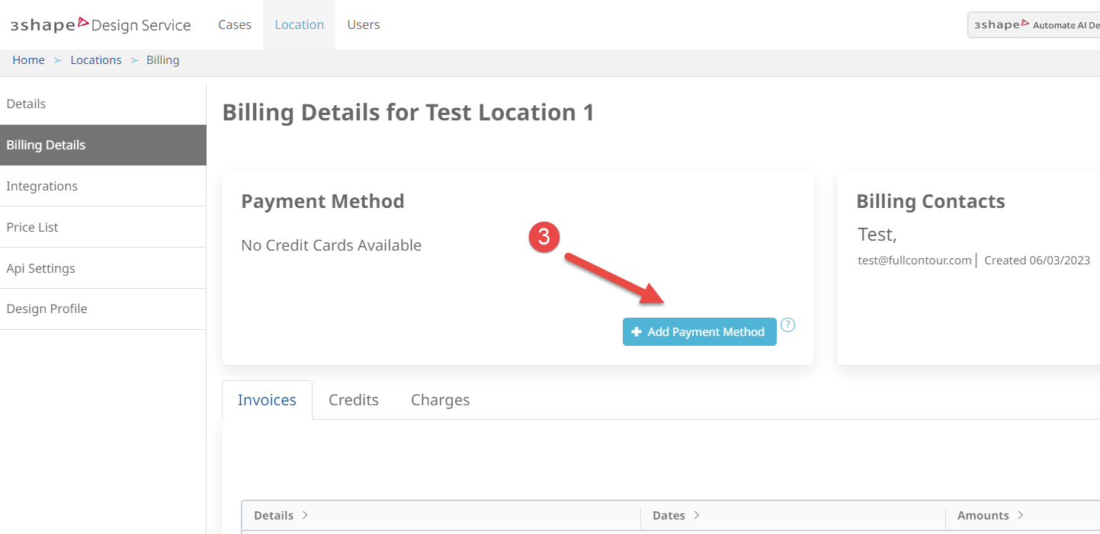Expand the Dates column header chevron

[696, 516]
